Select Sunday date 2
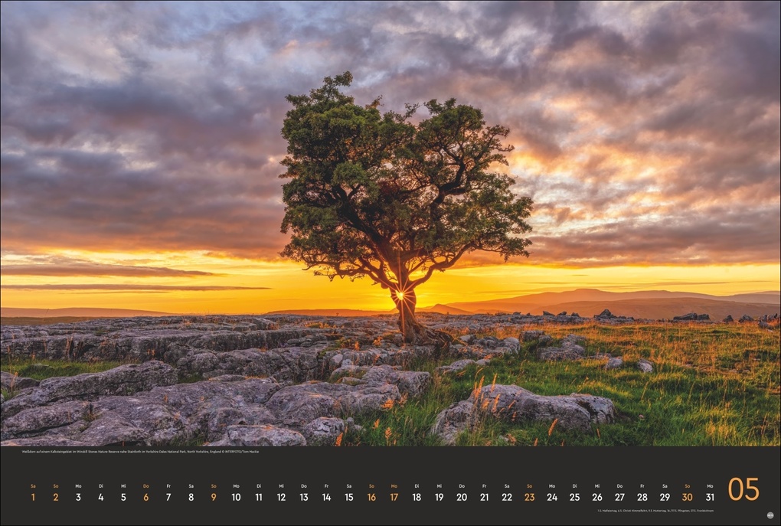 click(x=55, y=496)
